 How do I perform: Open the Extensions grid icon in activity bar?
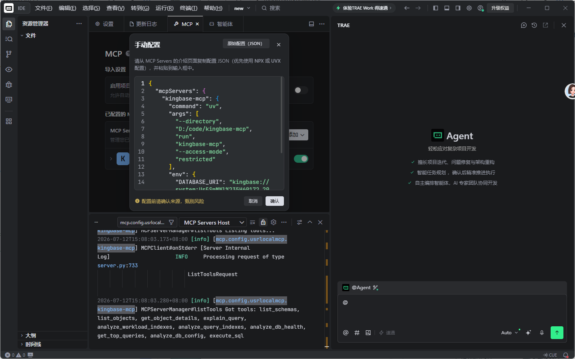click(9, 121)
